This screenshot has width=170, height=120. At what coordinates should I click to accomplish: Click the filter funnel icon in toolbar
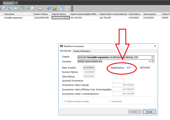[x=5, y=8]
